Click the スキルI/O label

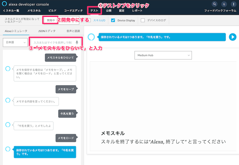click(x=99, y=21)
